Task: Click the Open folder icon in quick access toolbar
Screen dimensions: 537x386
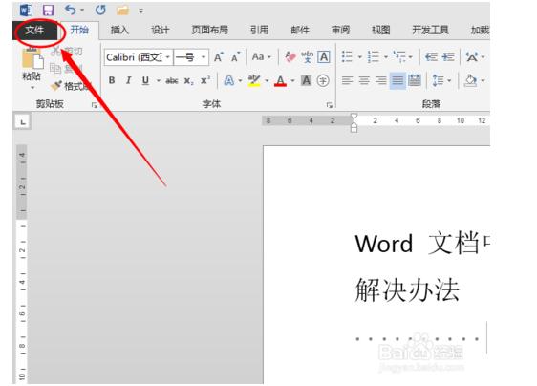Action: tap(122, 11)
